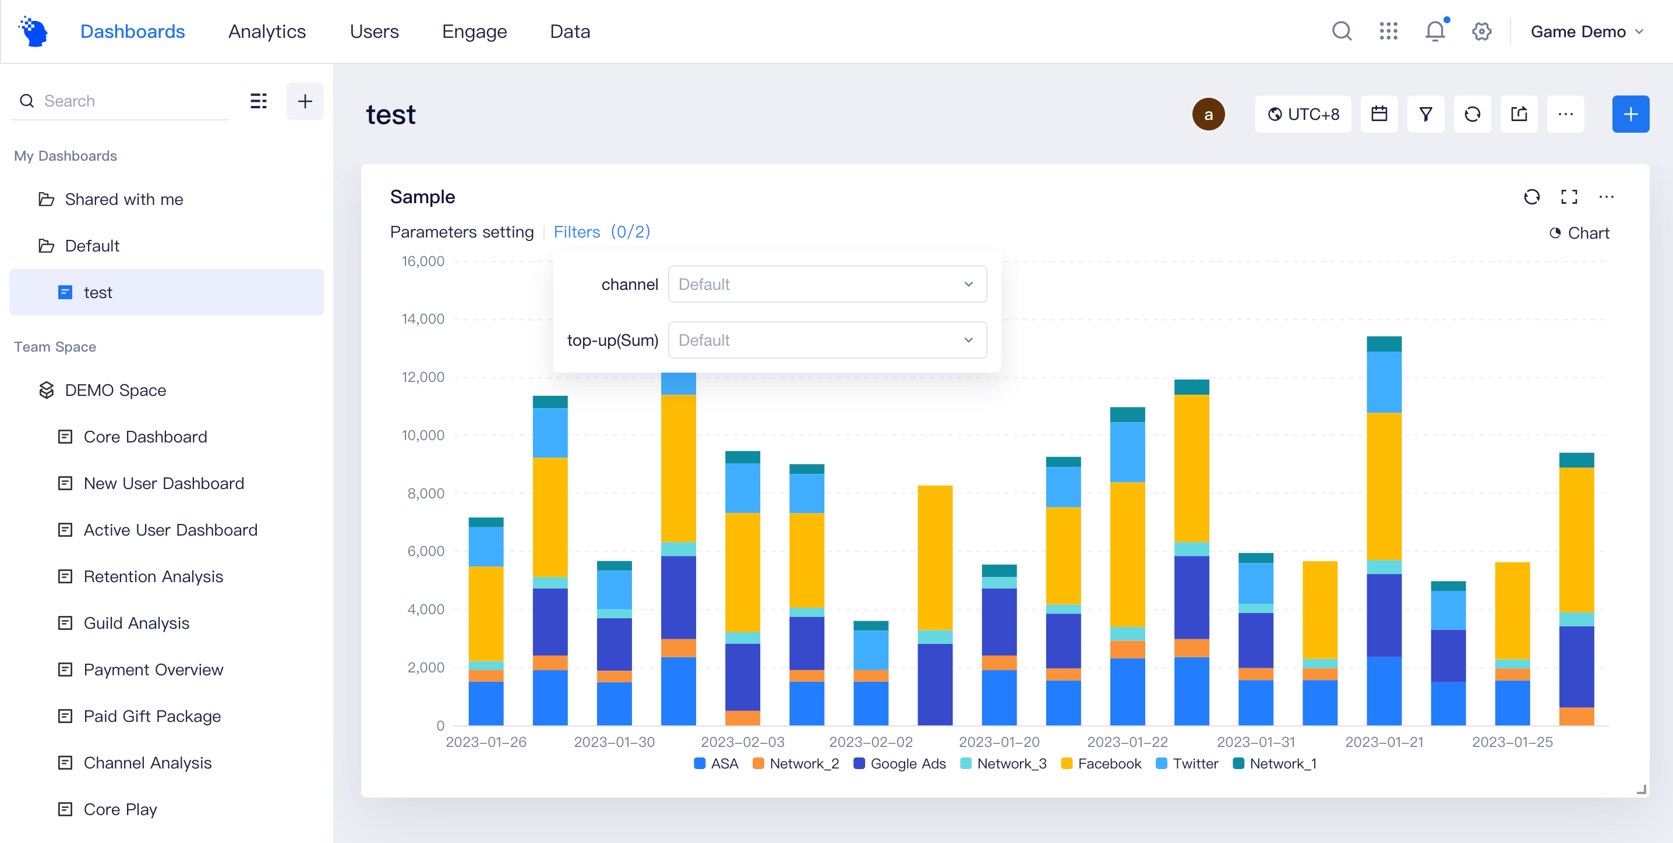Expand the Game Demo project dropdown
1673x843 pixels.
1587,31
